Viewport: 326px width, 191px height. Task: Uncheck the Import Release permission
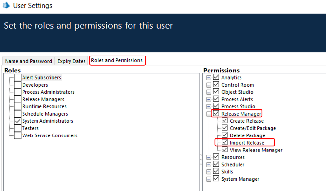pyautogui.click(x=225, y=143)
